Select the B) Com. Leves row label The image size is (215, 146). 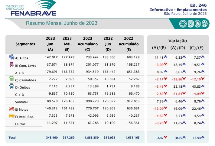[x=25, y=66]
